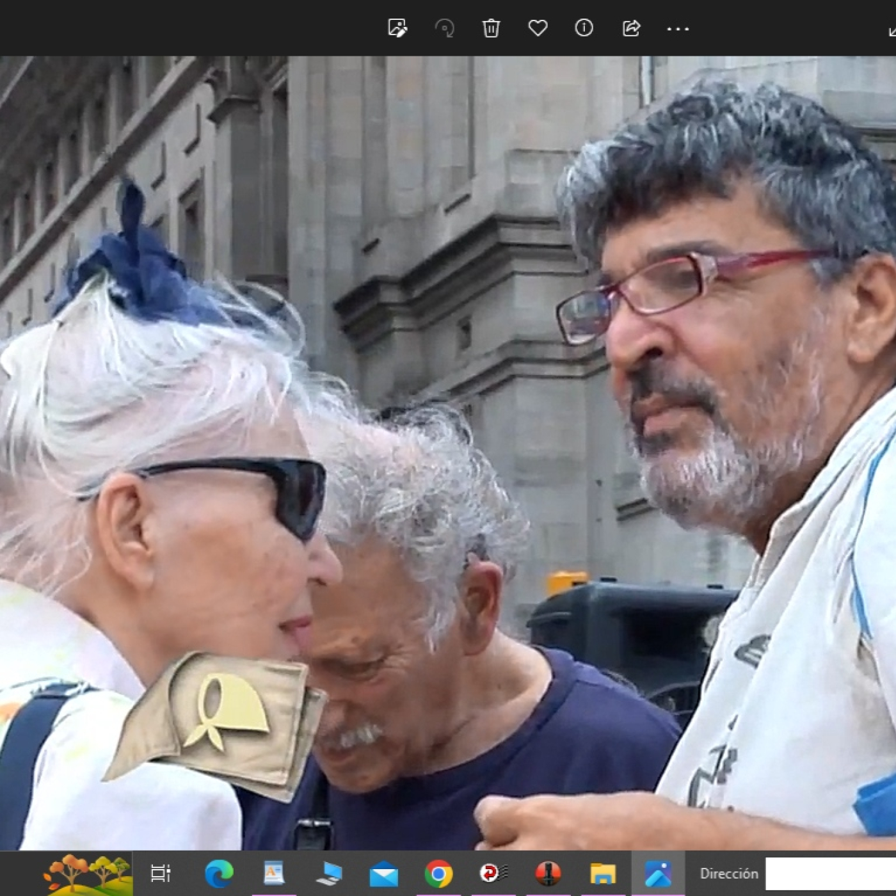Open the red joystick app in the taskbar
896x896 pixels.
(x=548, y=874)
